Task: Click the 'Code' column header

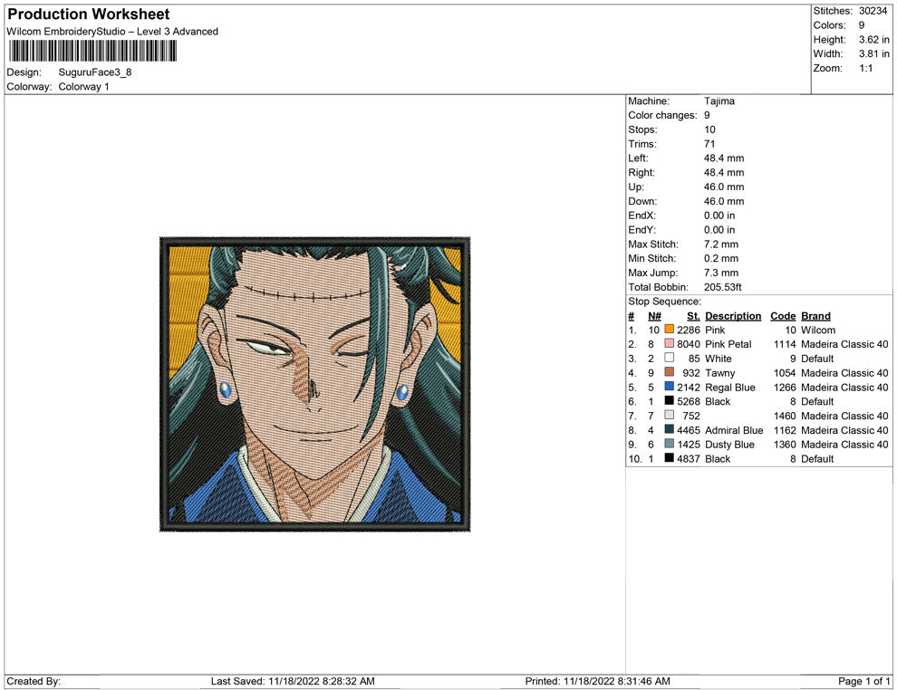Action: pyautogui.click(x=783, y=316)
